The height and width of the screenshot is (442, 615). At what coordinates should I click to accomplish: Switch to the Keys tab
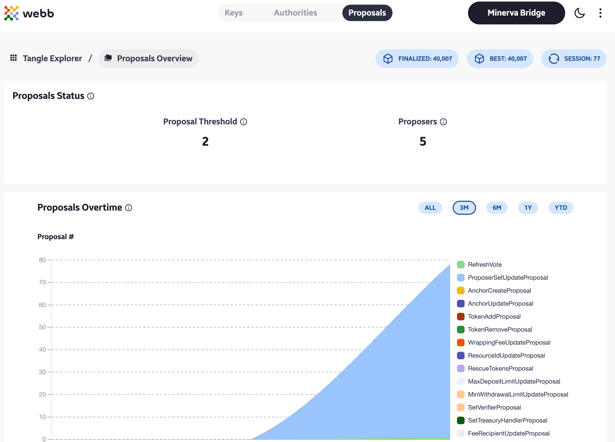[x=233, y=13]
